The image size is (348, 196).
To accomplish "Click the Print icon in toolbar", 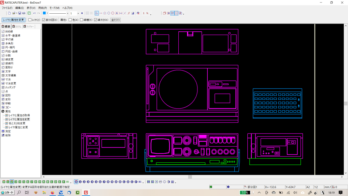I will (24, 13).
